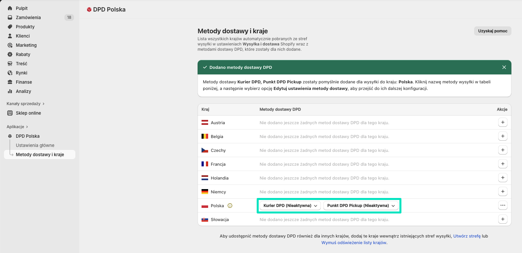This screenshot has height=253, width=522.
Task: Add DPD method for Holandia with plus
Action: pos(503,178)
